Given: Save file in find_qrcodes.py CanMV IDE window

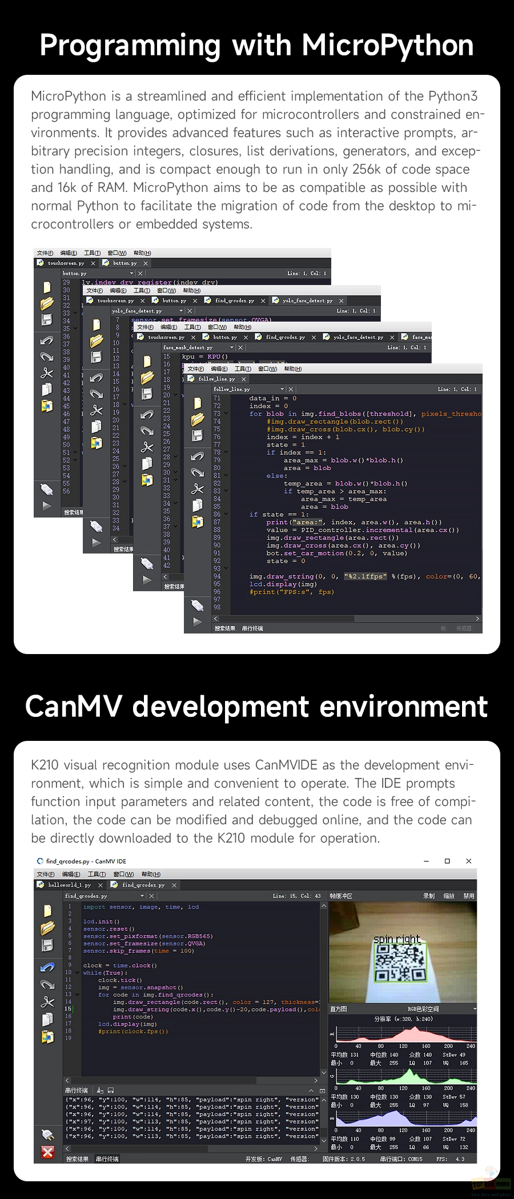Looking at the screenshot, I should tap(48, 945).
